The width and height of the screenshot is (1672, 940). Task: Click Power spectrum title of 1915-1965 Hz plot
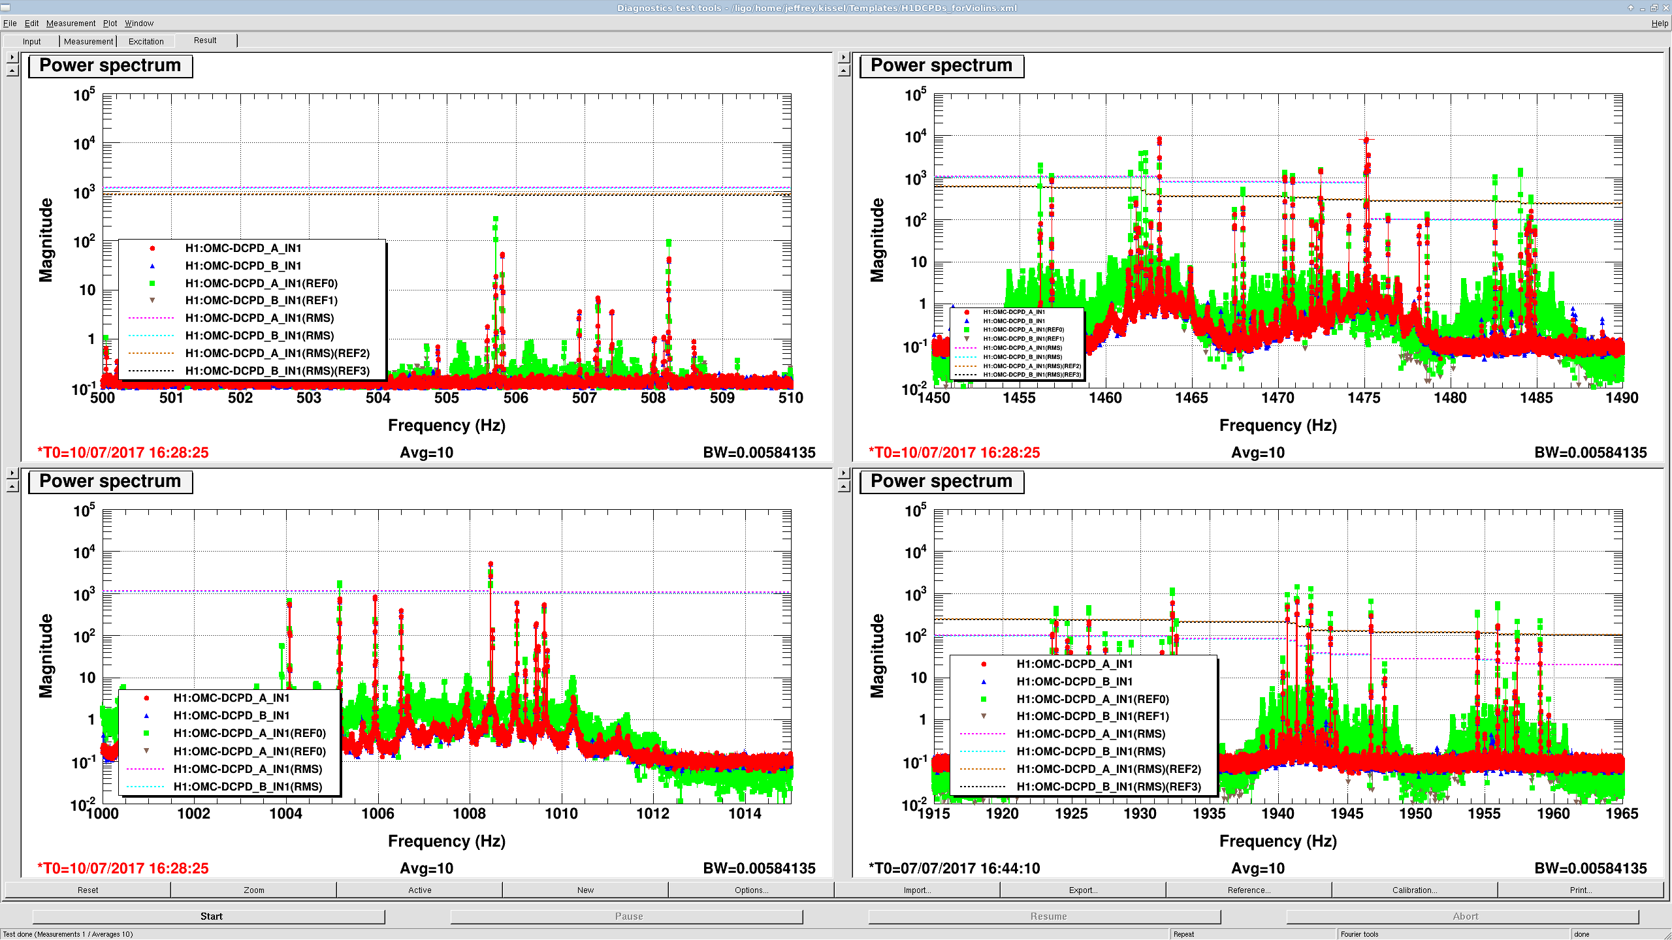[942, 482]
